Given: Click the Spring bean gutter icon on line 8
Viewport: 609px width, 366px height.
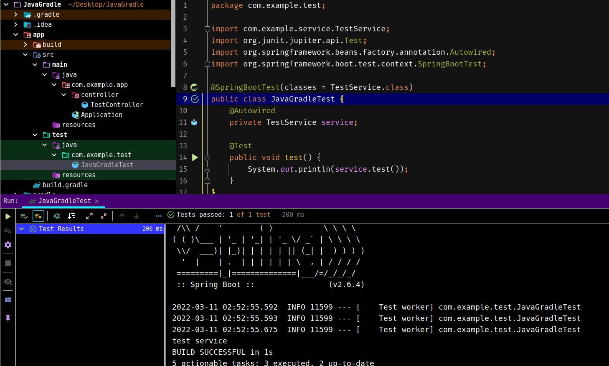Looking at the screenshot, I should tap(195, 87).
